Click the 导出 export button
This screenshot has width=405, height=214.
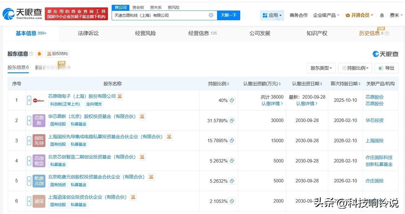tap(386, 68)
